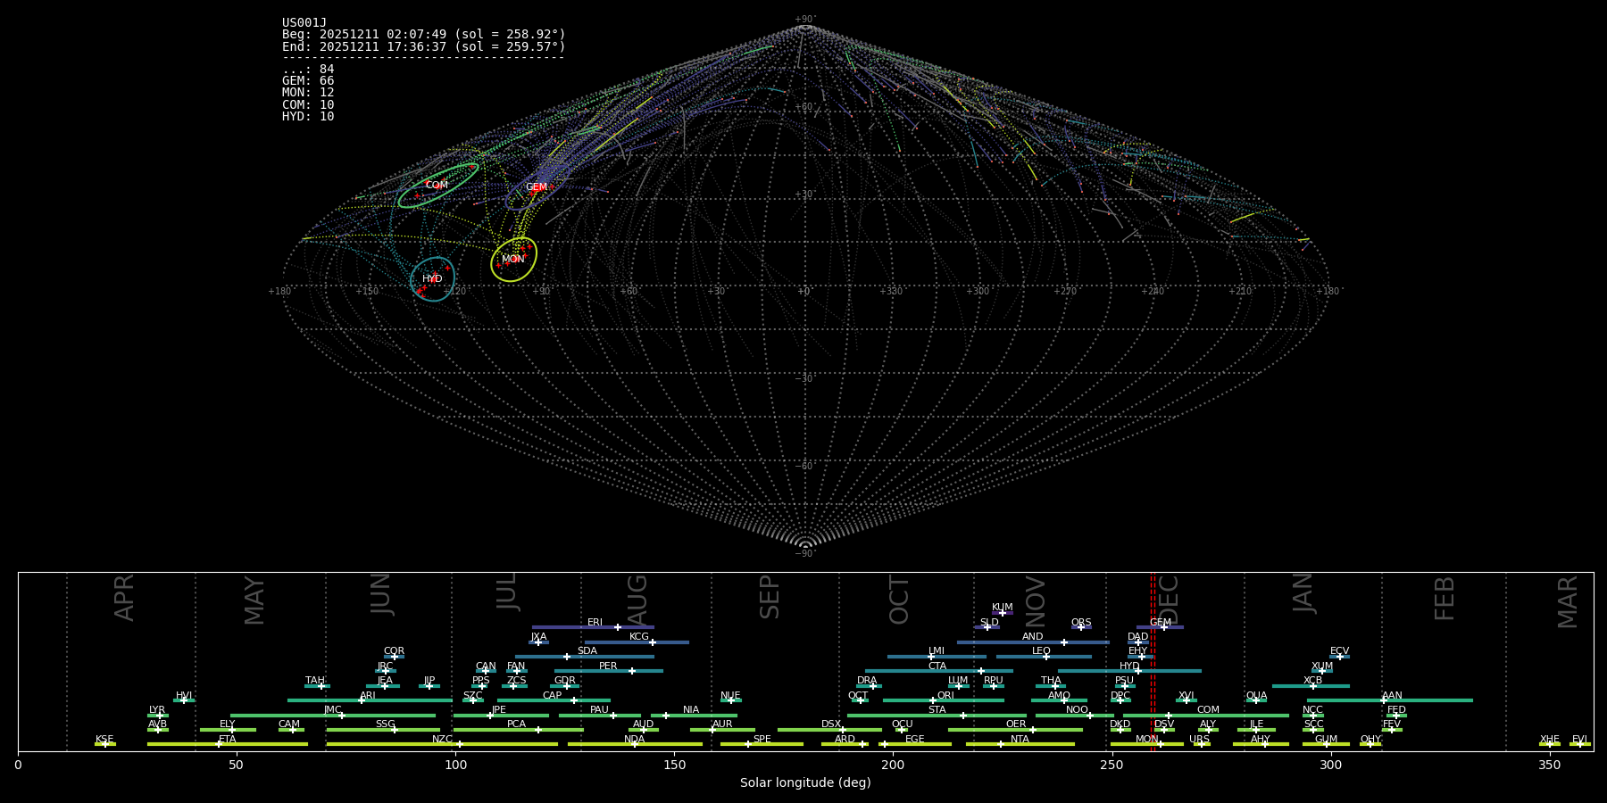Click the GEM radiant label on sky map
This screenshot has height=803, width=1607.
[x=536, y=187]
